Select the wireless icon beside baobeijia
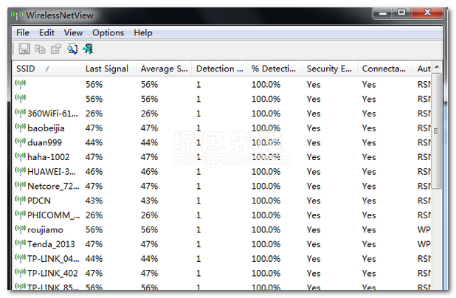This screenshot has width=456, height=298. 21,128
